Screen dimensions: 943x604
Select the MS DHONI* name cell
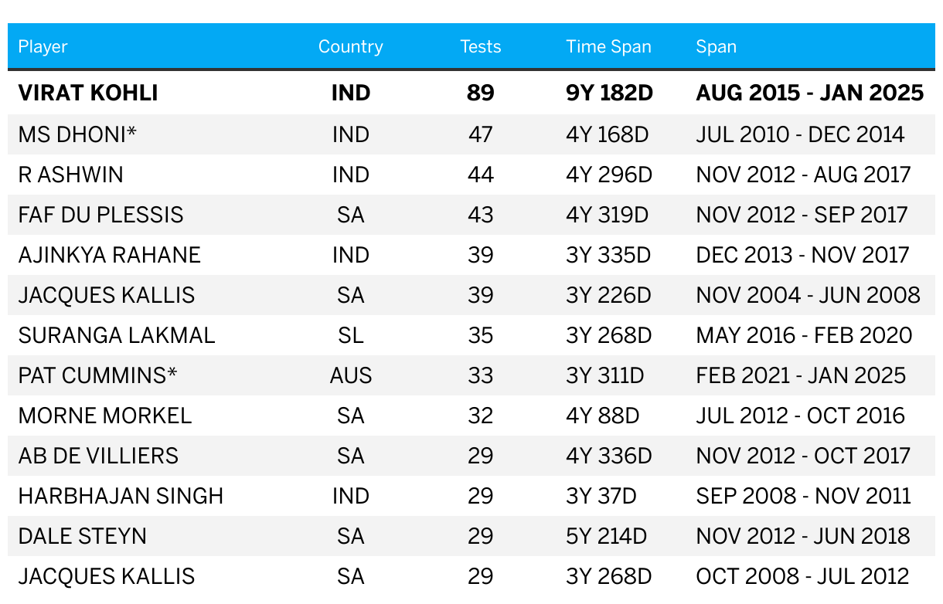[77, 134]
